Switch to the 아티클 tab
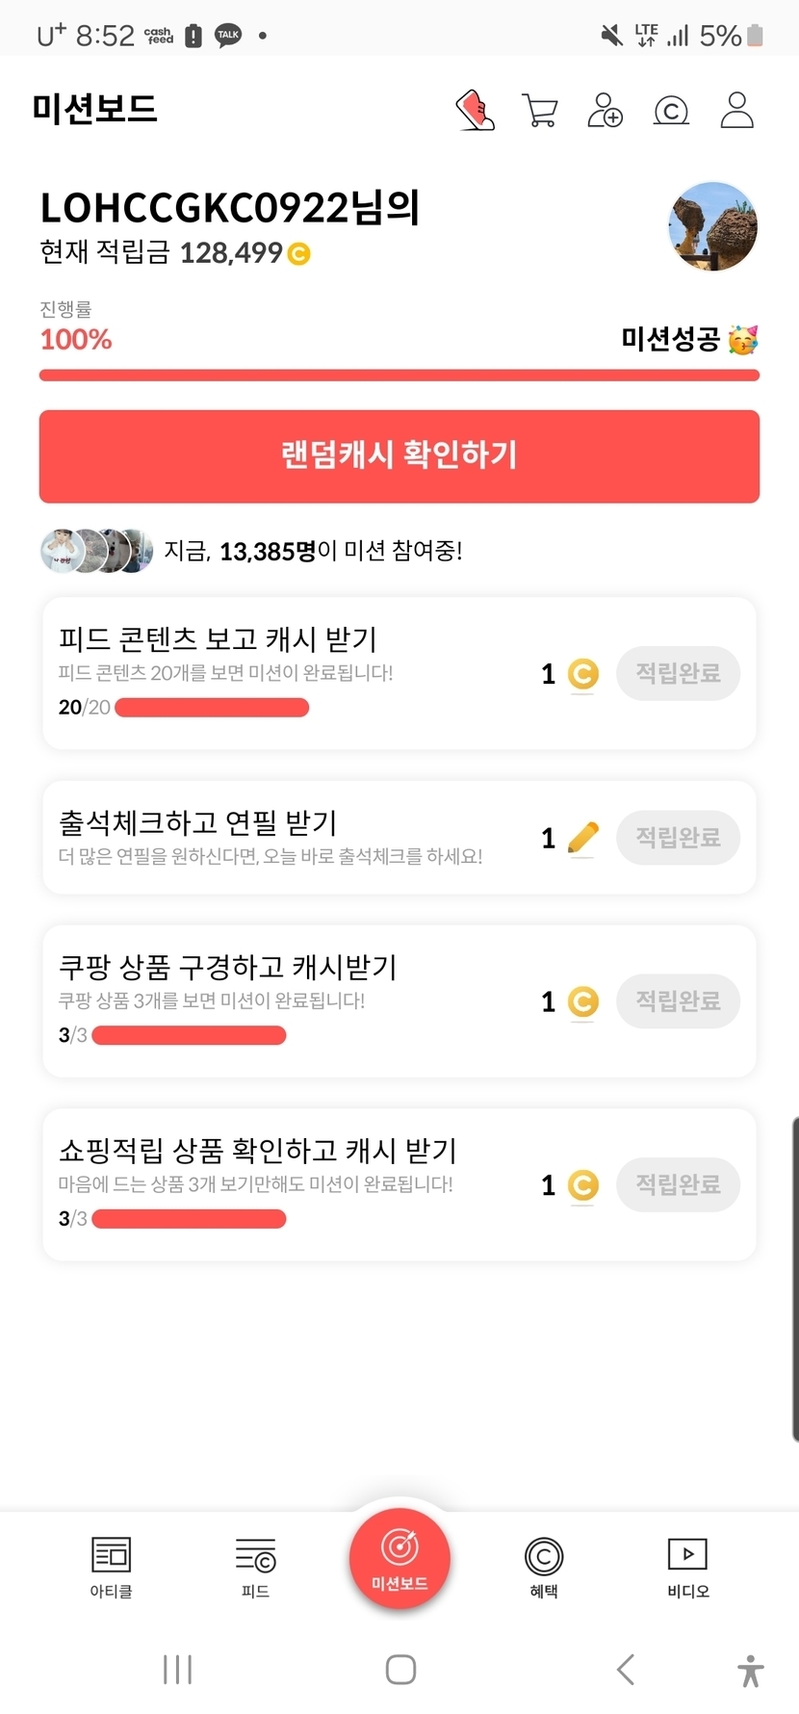Screen dimensions: 799x1714 pos(111,1567)
